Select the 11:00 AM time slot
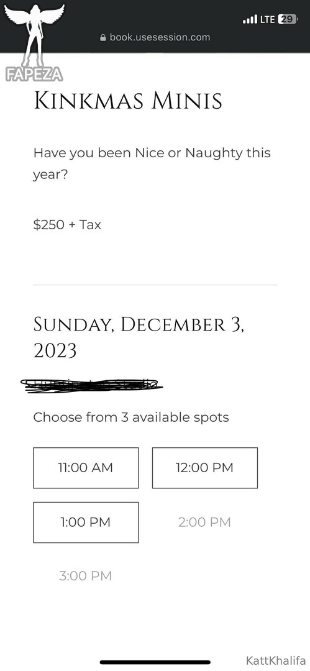 pyautogui.click(x=86, y=468)
